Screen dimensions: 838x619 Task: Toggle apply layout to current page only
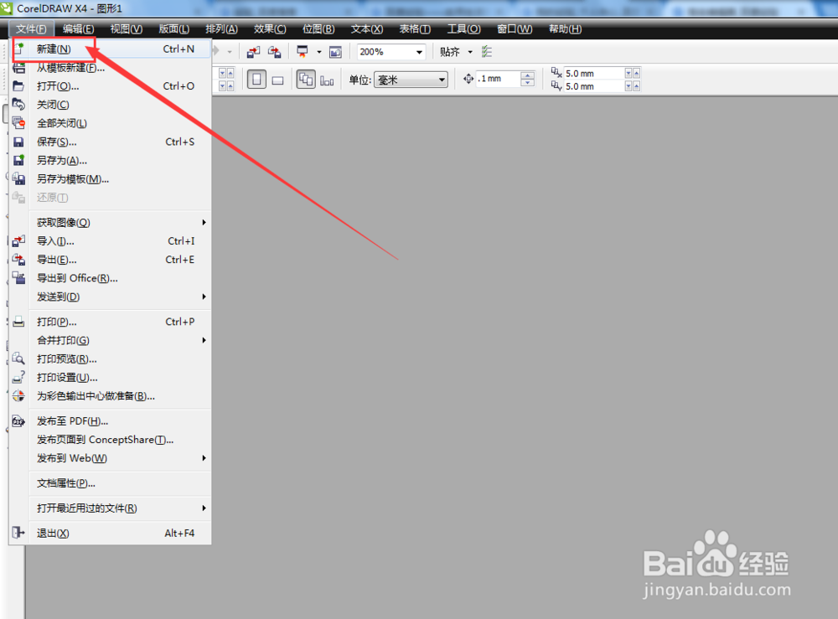(x=327, y=81)
